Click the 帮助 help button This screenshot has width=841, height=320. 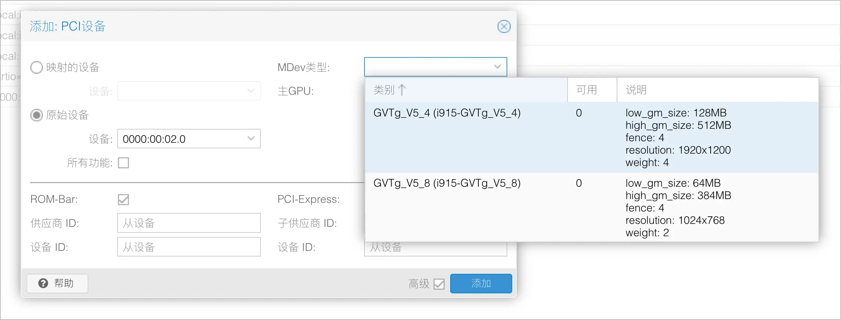pos(57,283)
